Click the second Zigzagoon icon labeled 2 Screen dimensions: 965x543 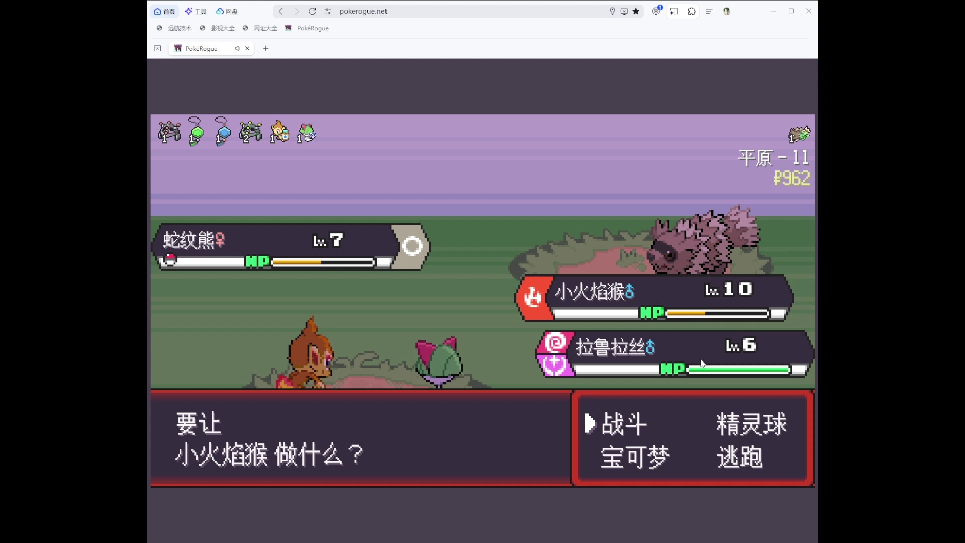point(250,132)
